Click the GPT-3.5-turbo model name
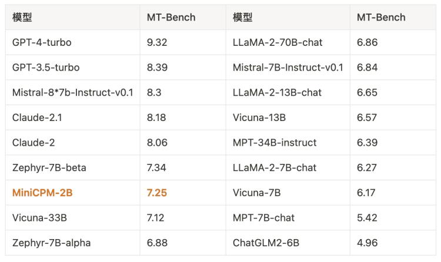 pos(46,68)
